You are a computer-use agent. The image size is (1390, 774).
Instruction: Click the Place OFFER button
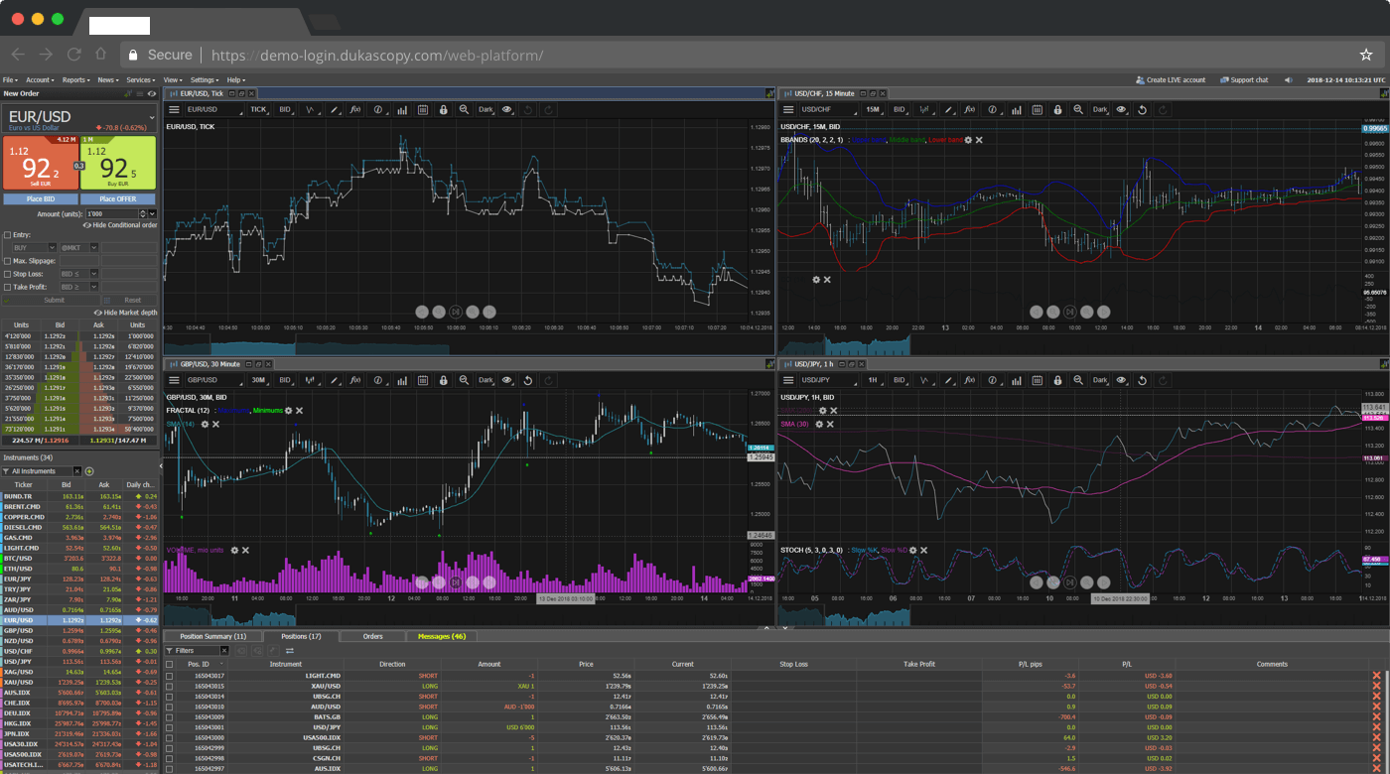tap(118, 199)
